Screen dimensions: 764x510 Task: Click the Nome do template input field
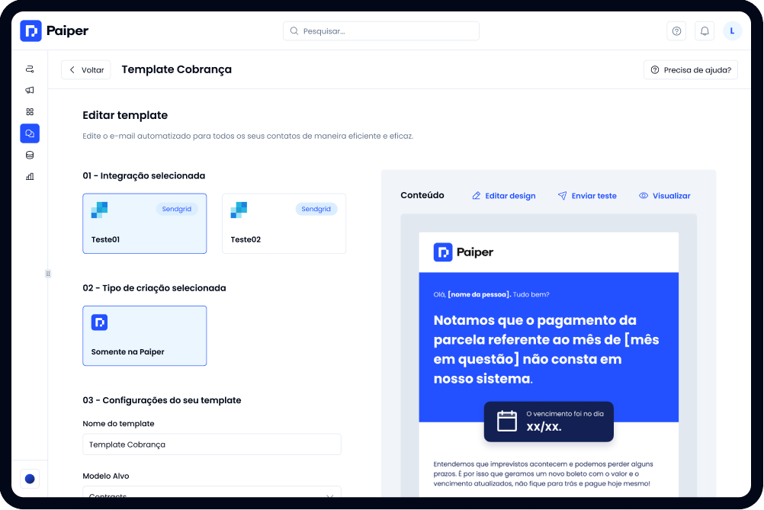(212, 444)
